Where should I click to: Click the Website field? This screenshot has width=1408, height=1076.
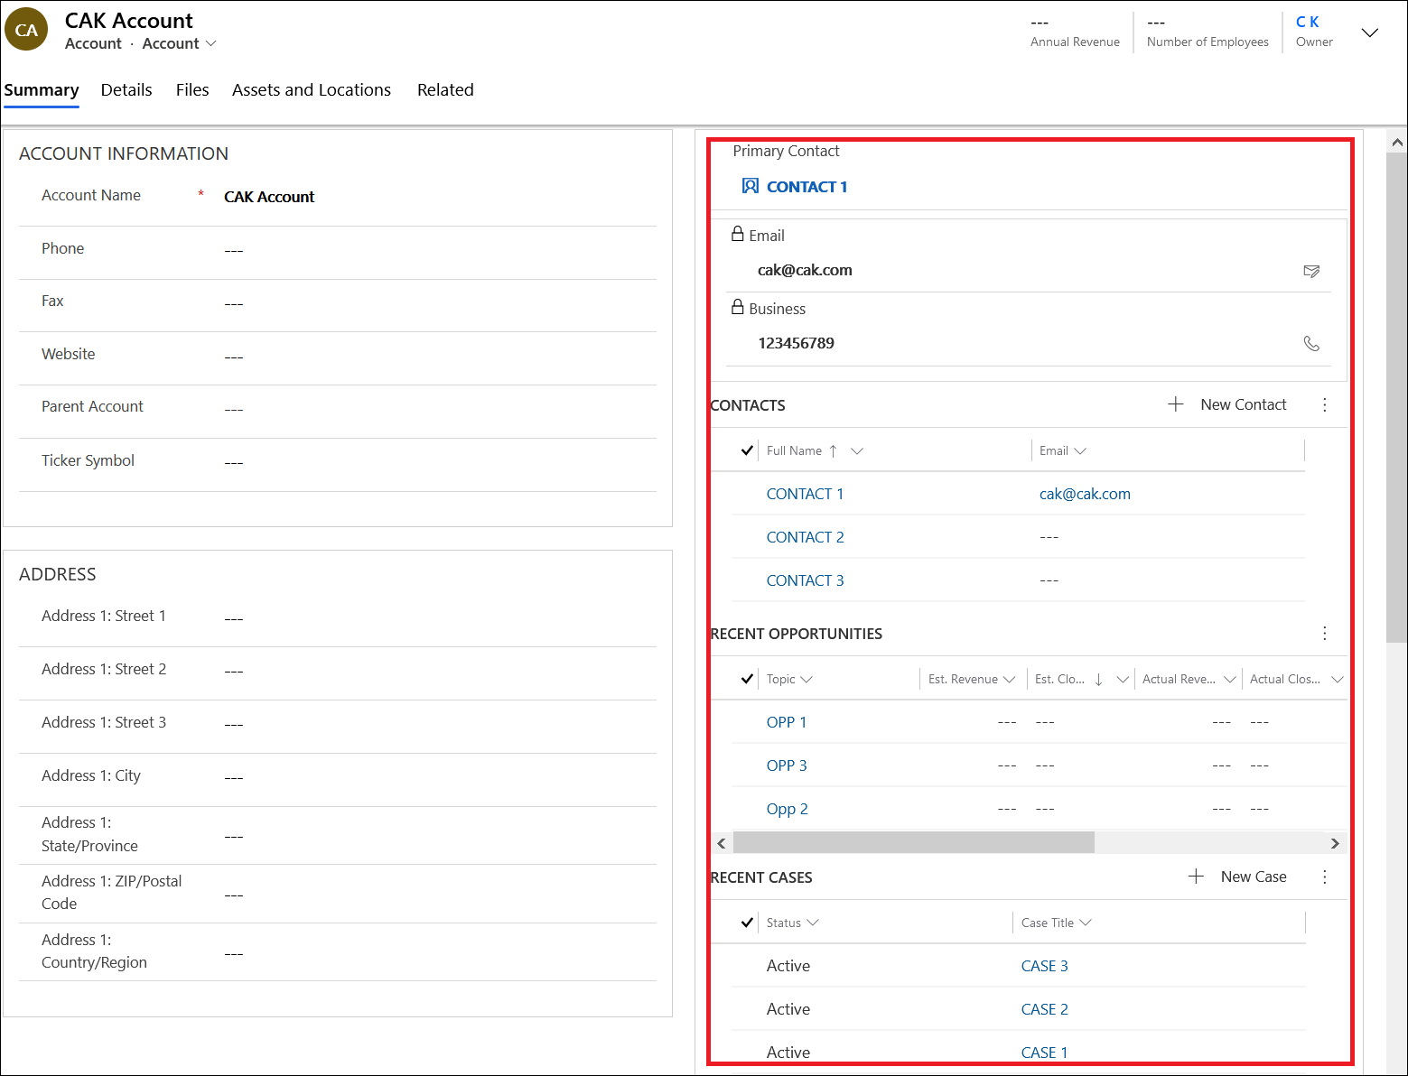[x=338, y=355]
